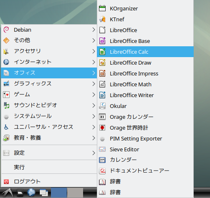Expand the インターネット submenu arrow

pos(94,62)
